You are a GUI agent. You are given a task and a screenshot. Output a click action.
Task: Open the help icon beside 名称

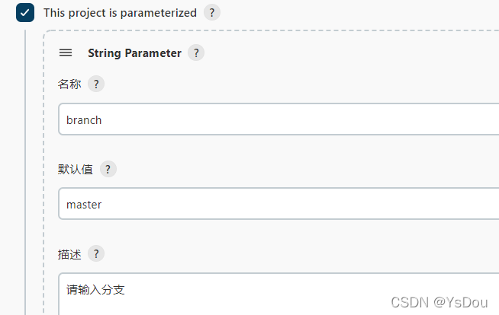[95, 84]
